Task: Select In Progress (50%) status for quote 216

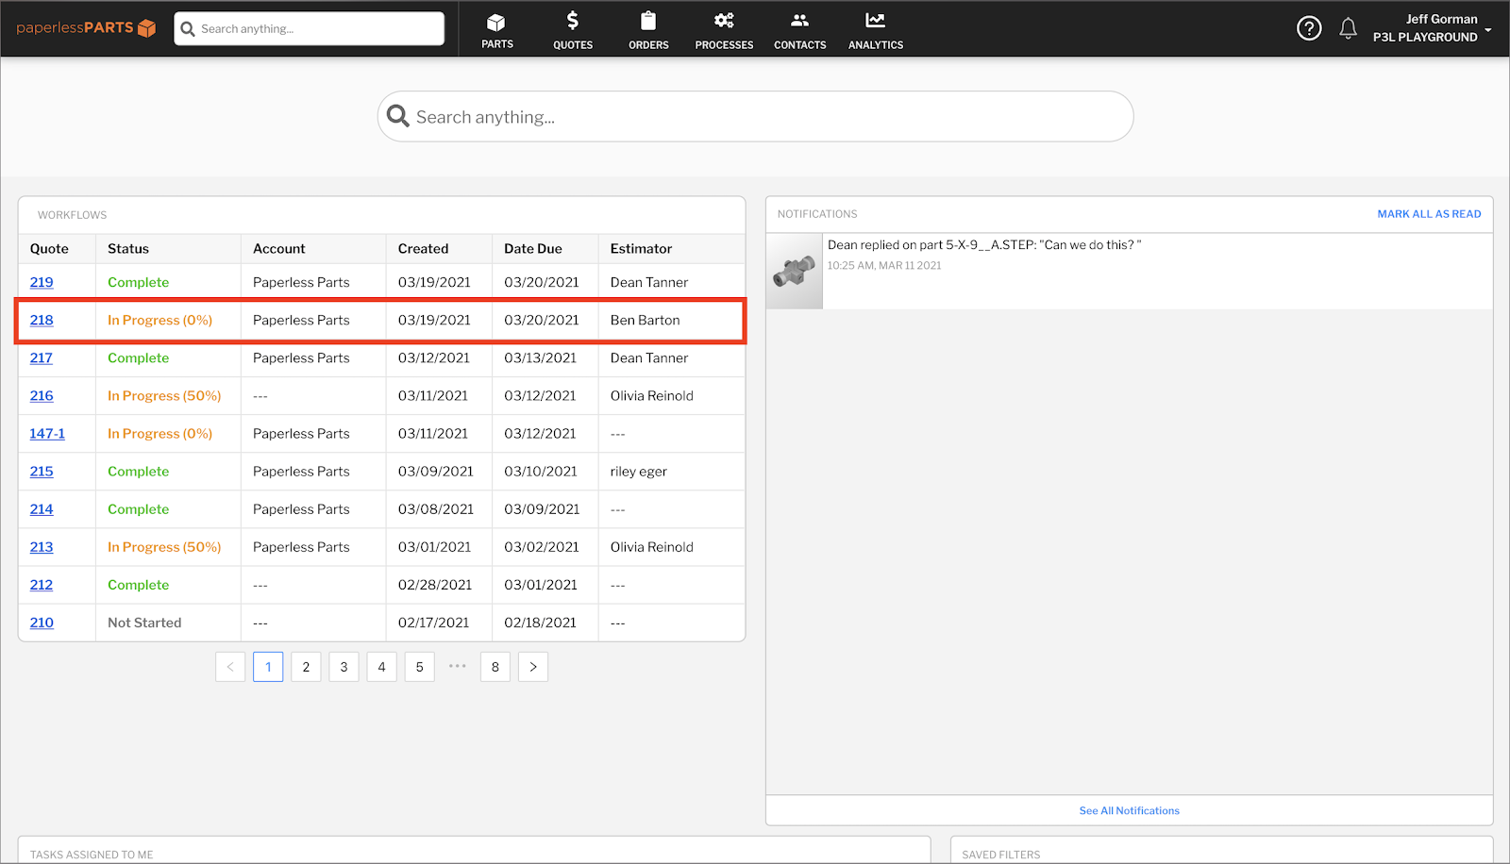Action: (x=164, y=395)
